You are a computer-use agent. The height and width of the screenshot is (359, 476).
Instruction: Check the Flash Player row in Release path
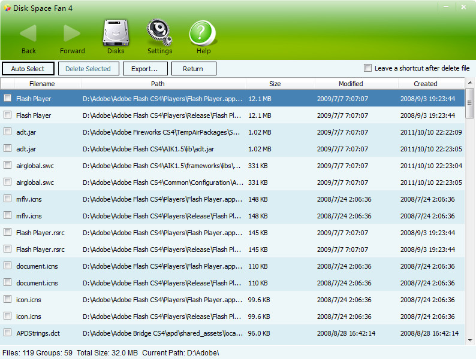pos(8,114)
